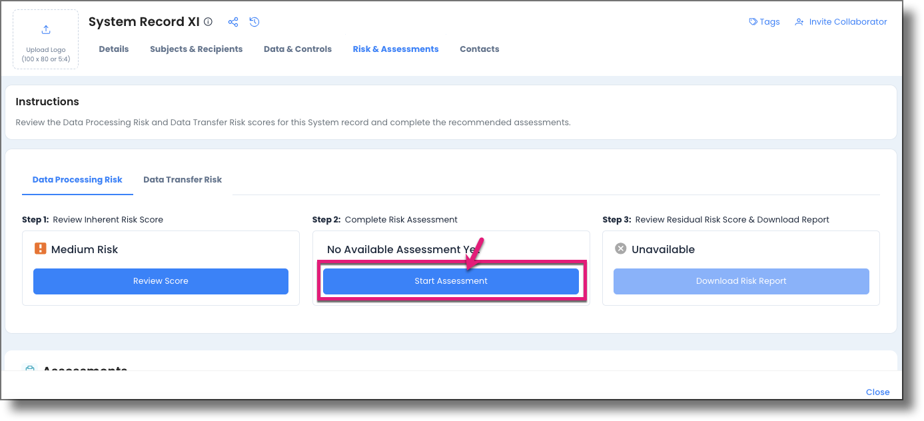The height and width of the screenshot is (421, 924).
Task: Click the Unavailable status text
Action: pyautogui.click(x=663, y=249)
